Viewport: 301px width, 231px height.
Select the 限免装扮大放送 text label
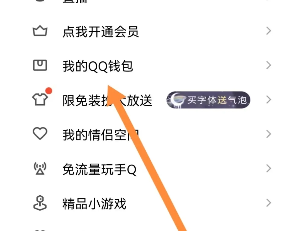tap(107, 100)
